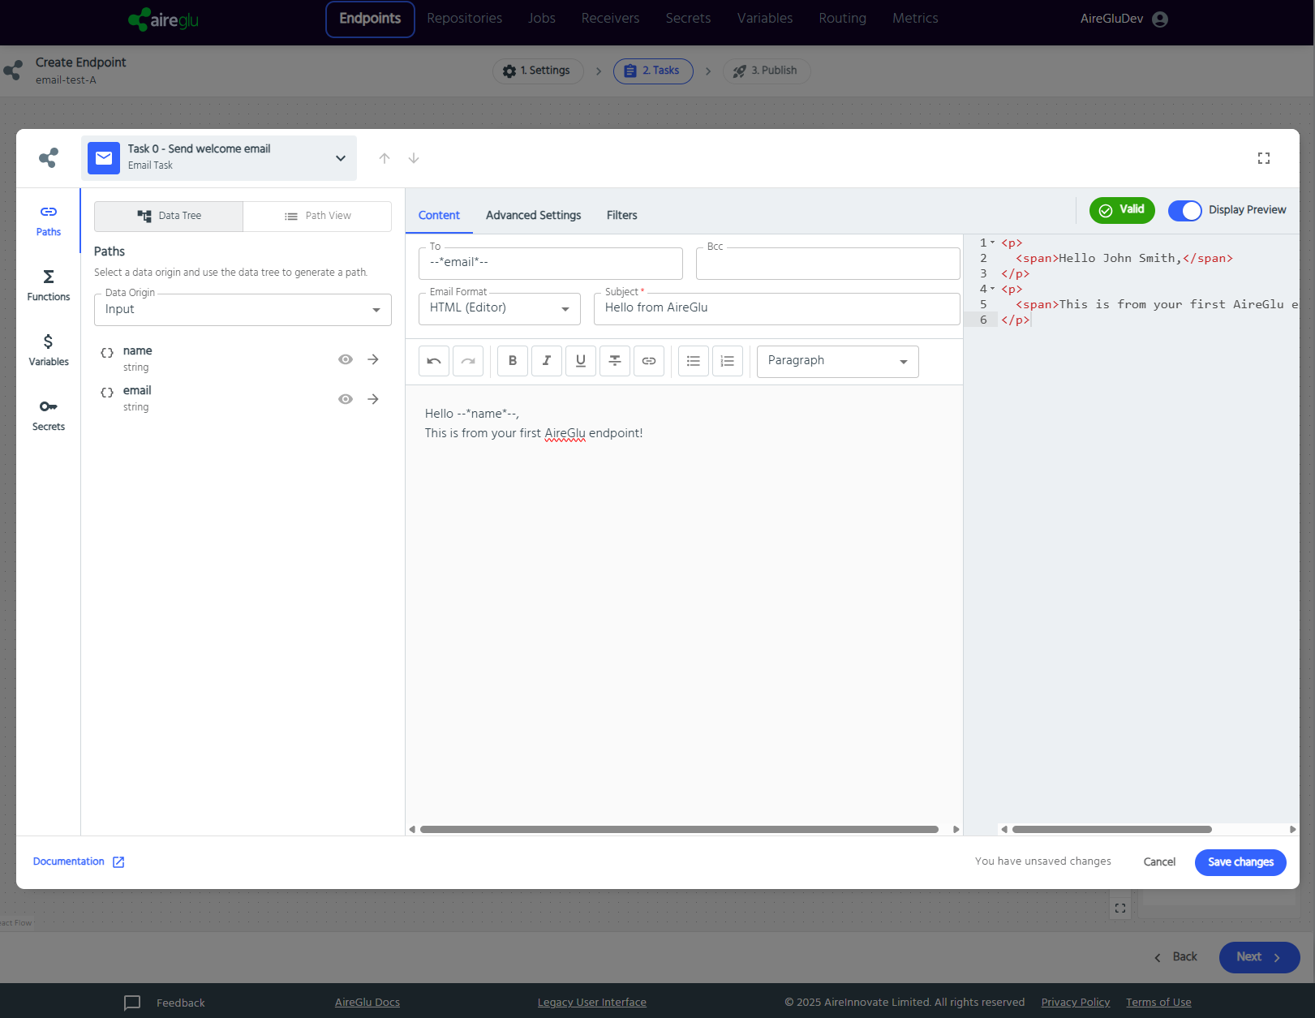Select the Filters tab

622,215
